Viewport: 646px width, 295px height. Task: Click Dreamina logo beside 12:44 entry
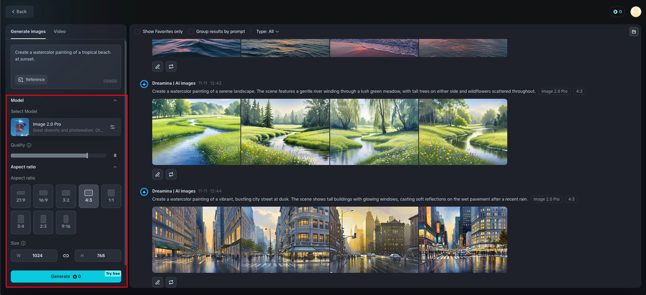[144, 192]
